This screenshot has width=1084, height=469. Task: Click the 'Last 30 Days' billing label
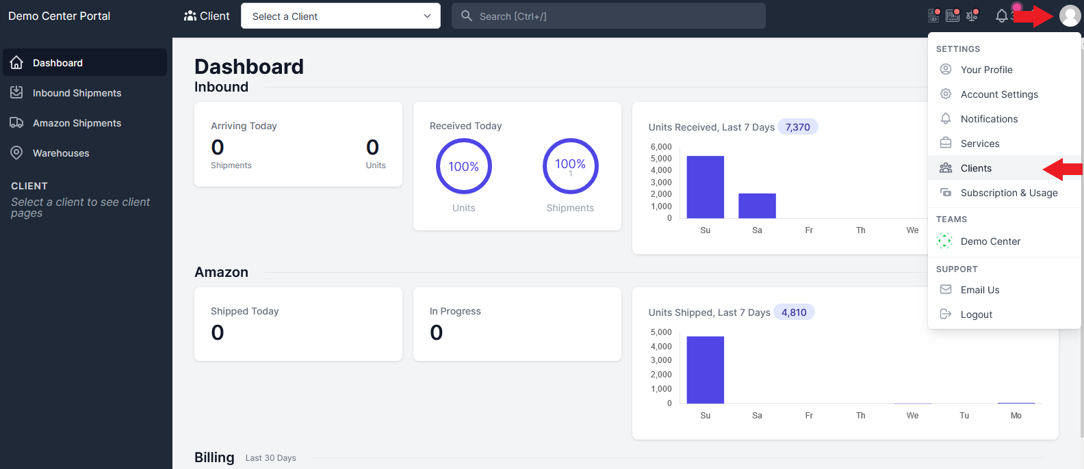[x=271, y=458]
